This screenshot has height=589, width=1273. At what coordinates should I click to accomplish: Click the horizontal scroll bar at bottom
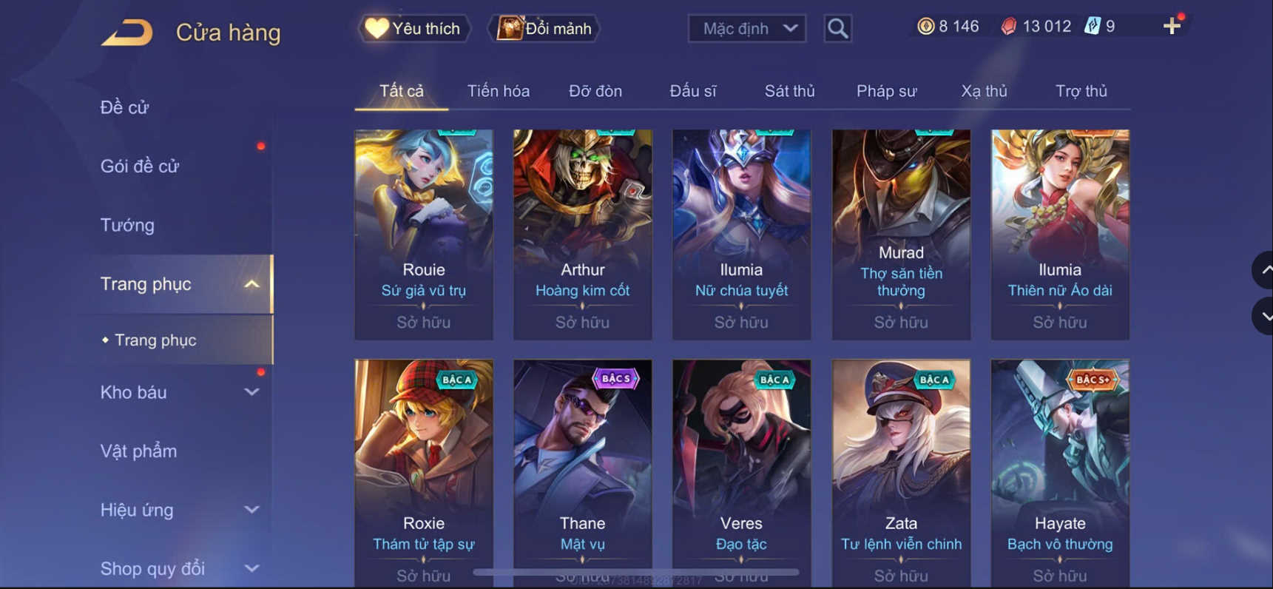636,572
